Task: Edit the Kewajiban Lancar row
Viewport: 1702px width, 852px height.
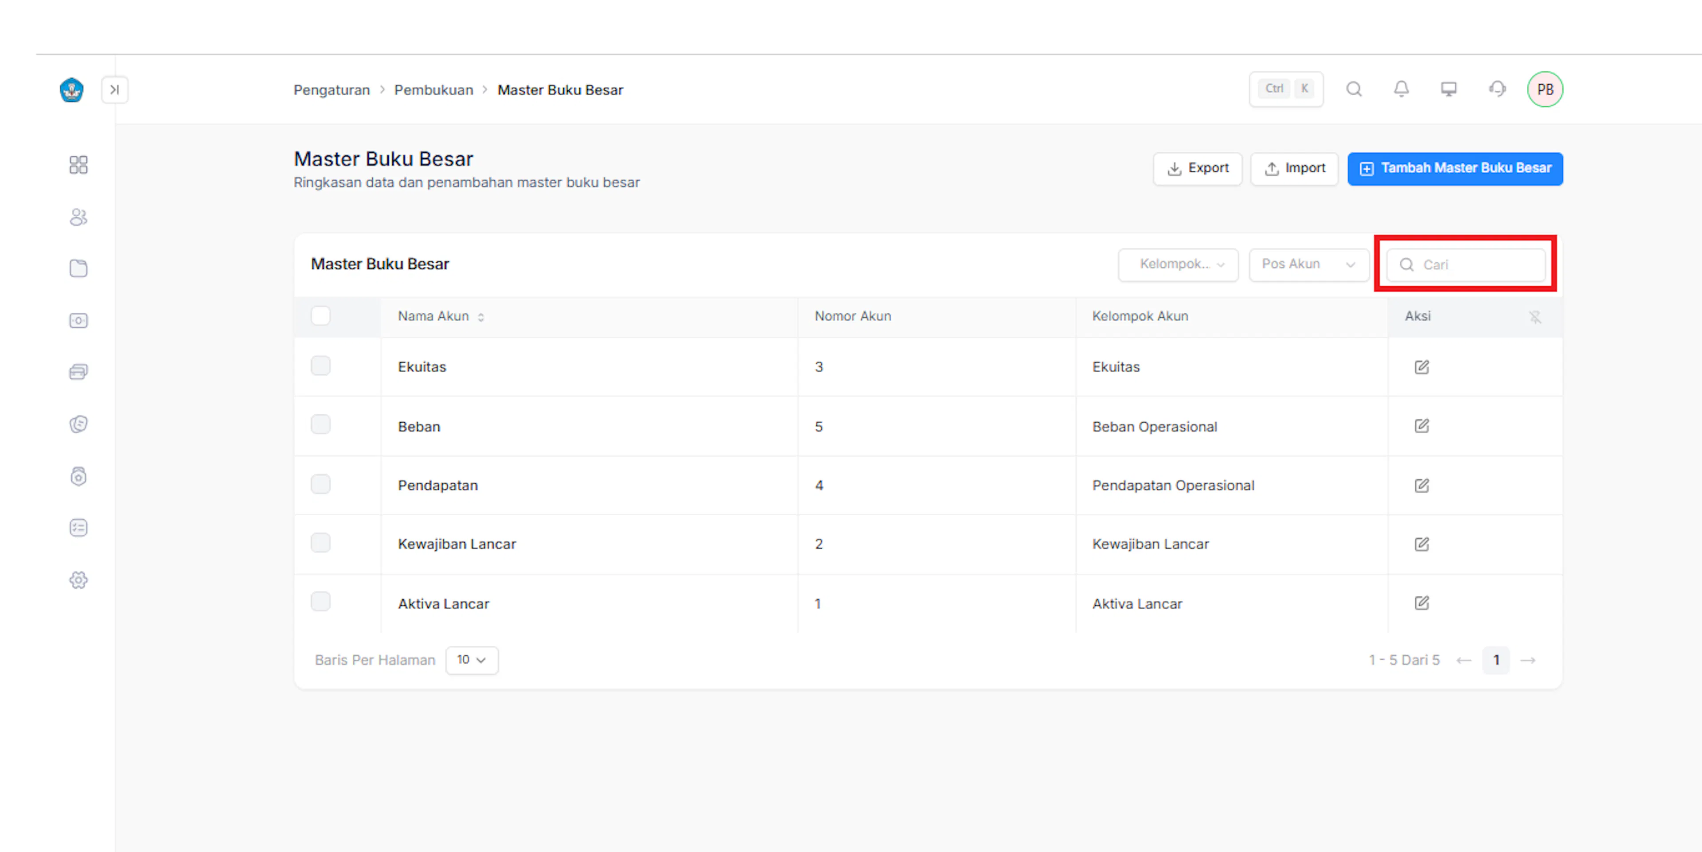Action: click(x=1422, y=544)
